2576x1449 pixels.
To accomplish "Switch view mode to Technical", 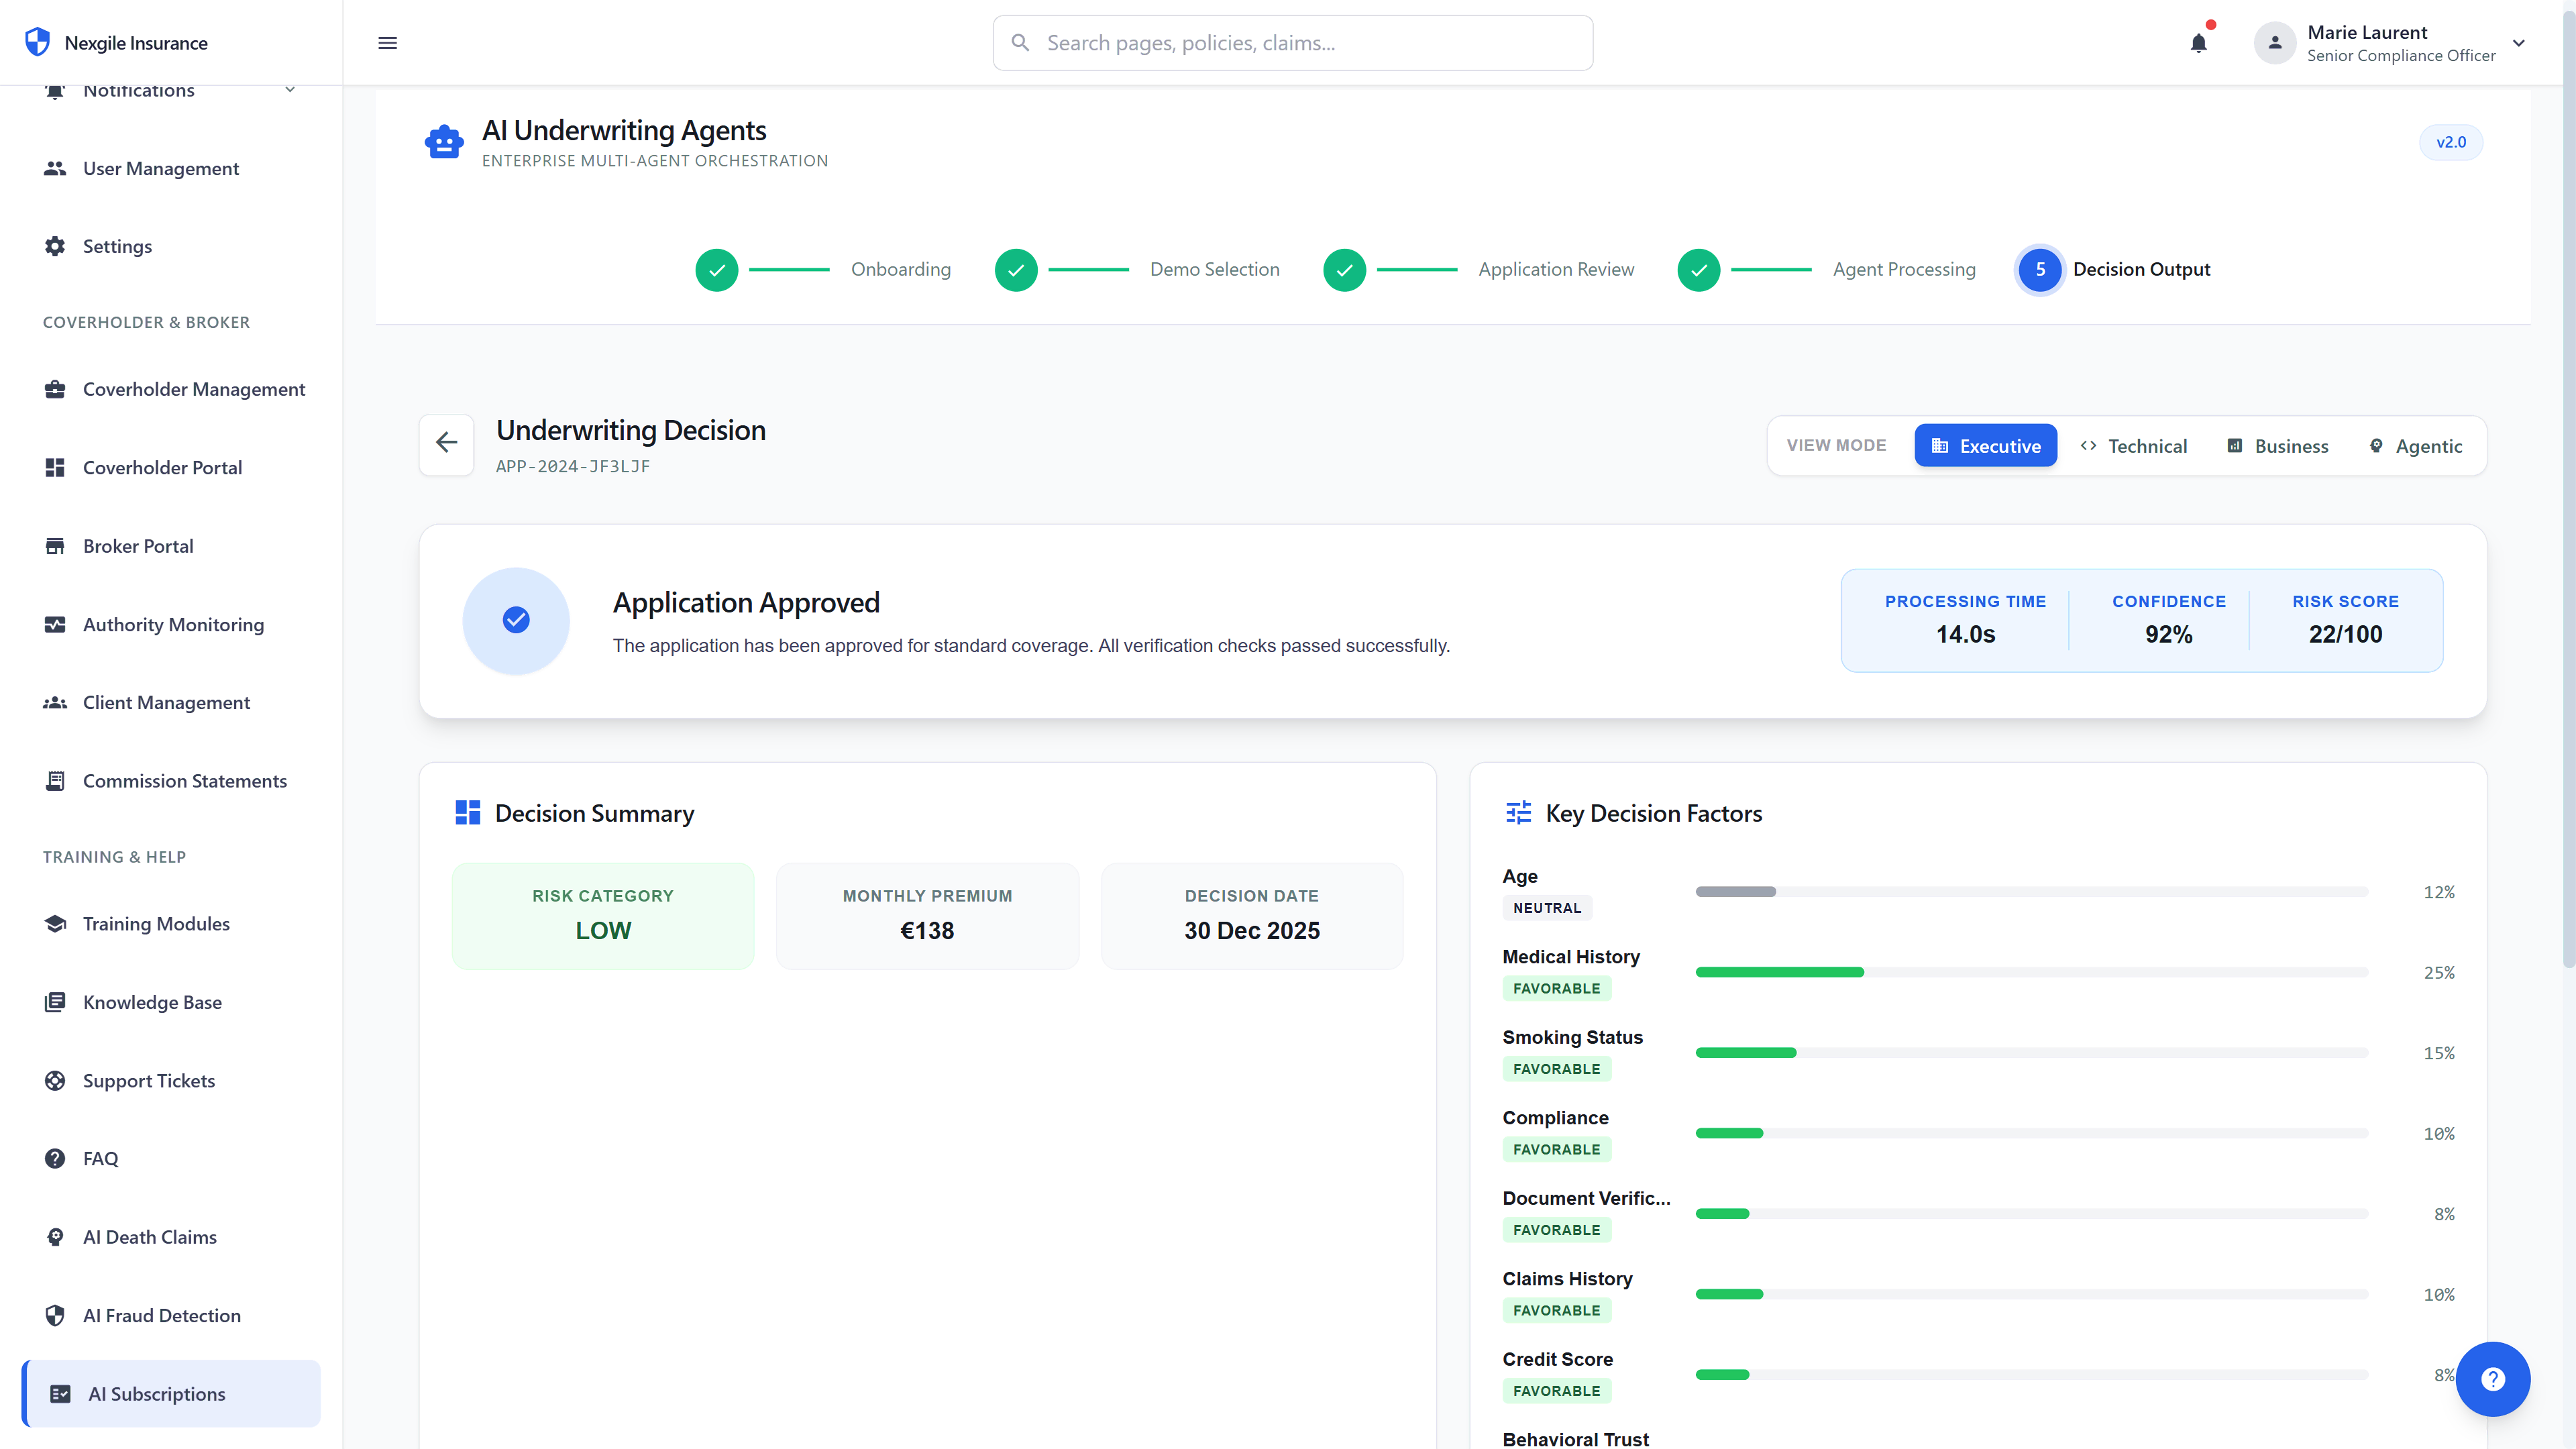I will point(2134,446).
